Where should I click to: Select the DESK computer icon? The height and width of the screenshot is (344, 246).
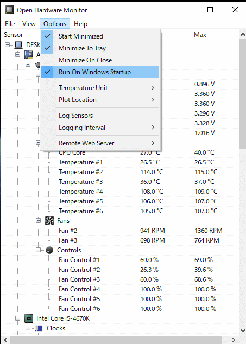coord(18,45)
